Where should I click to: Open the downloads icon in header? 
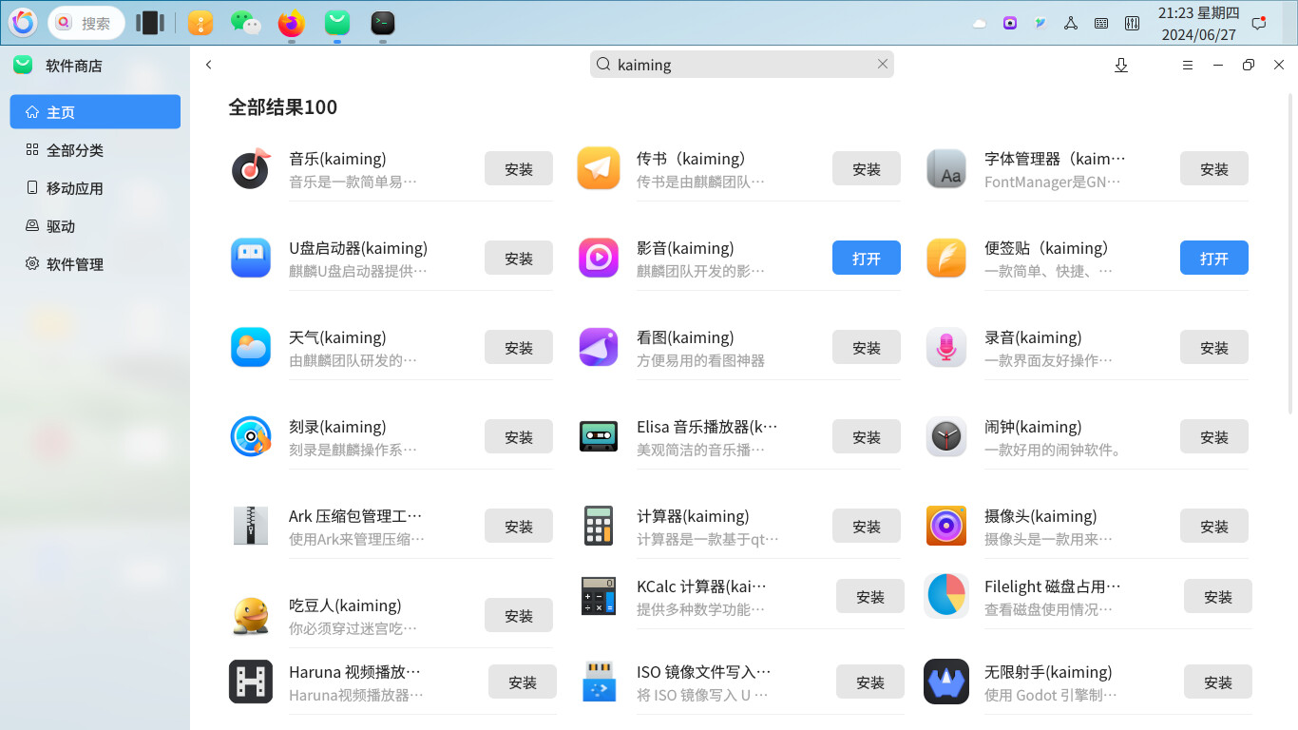coord(1121,65)
